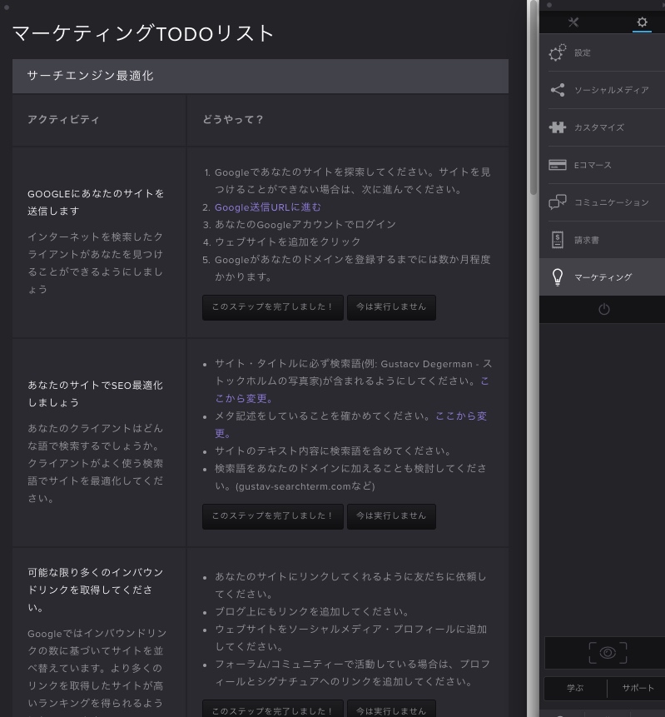Viewport: 665px width, 717px height.
Task: Click the 学ぶ button
Action: pyautogui.click(x=575, y=688)
